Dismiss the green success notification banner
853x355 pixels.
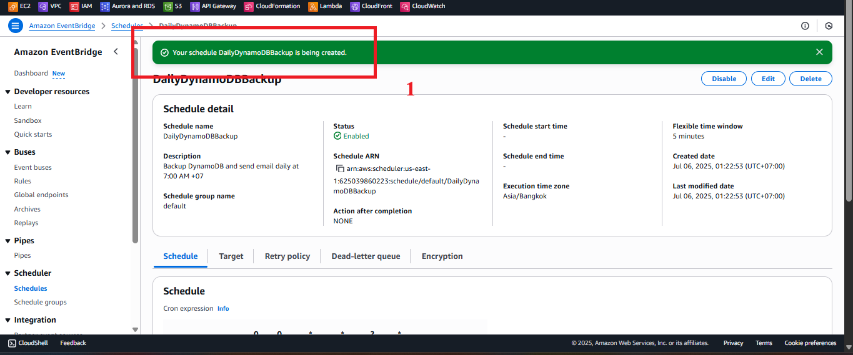(819, 52)
